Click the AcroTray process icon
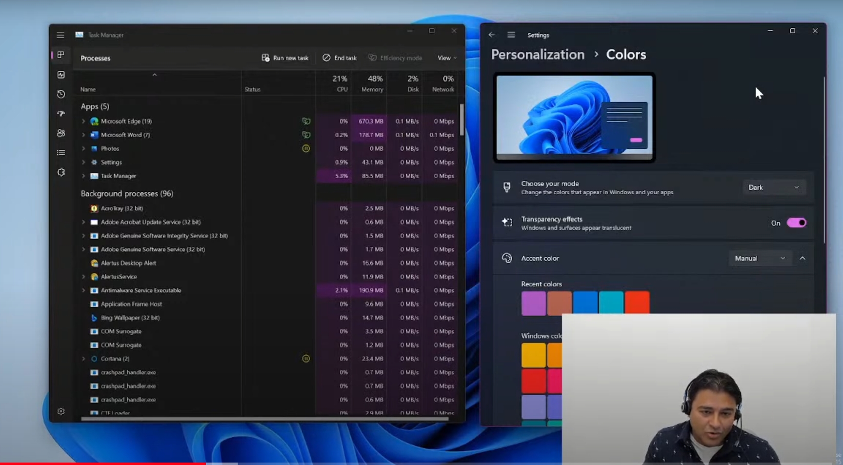The image size is (843, 465). 94,208
